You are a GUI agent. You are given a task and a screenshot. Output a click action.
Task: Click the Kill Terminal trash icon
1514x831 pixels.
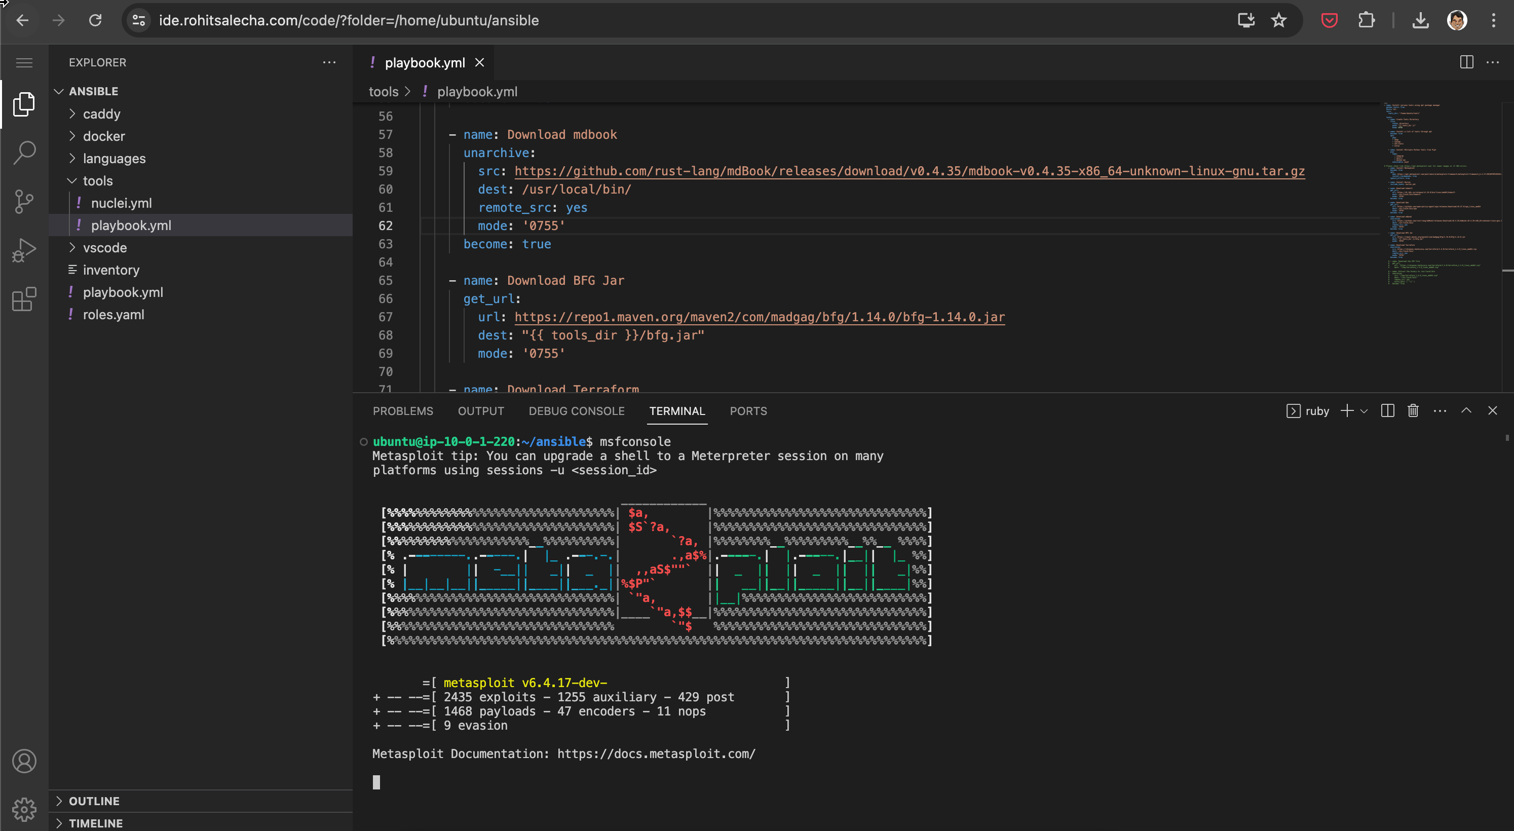(x=1413, y=411)
